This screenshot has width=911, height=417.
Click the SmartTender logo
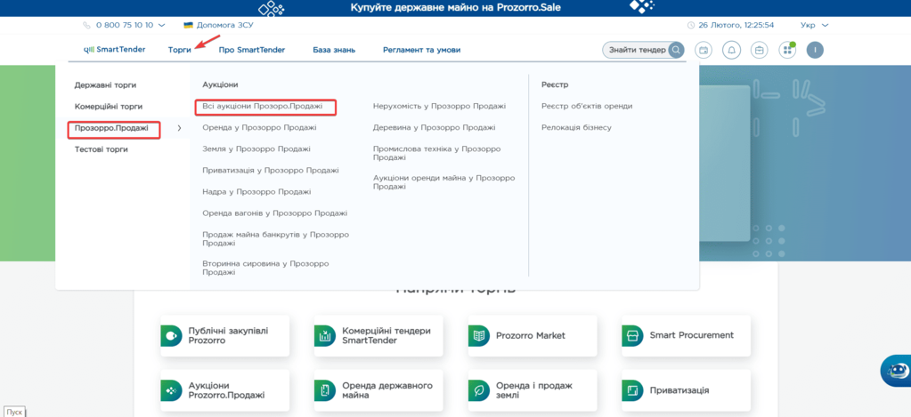114,50
